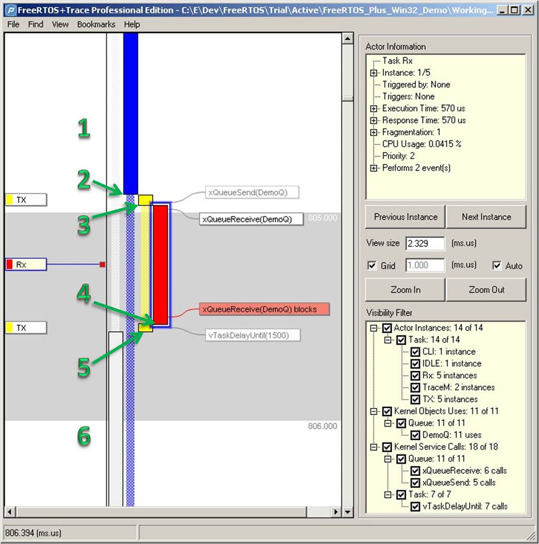Uncheck the IDLE instance visibility checkbox
This screenshot has width=539, height=544.
[x=415, y=363]
